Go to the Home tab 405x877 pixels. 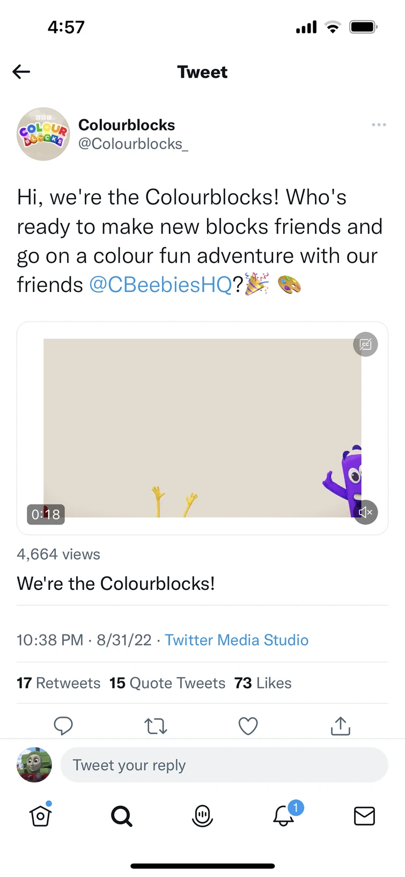click(x=41, y=816)
